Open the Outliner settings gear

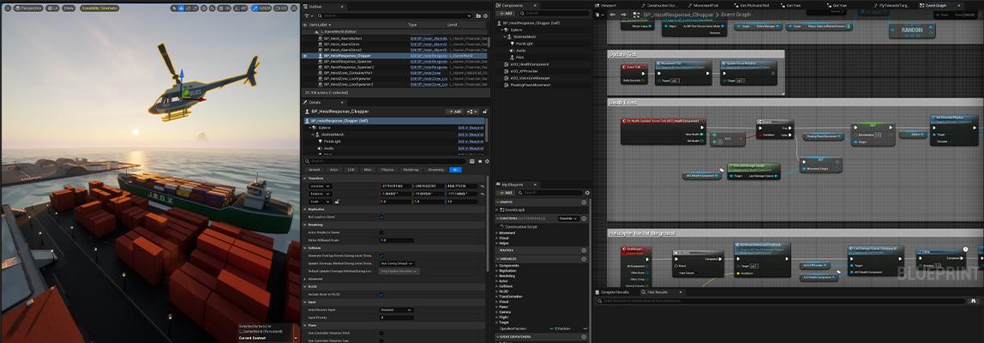485,15
